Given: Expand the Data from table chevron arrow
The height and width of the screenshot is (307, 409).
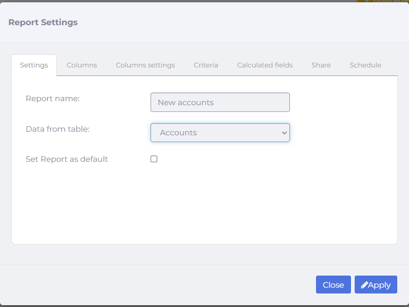Looking at the screenshot, I should pos(285,133).
